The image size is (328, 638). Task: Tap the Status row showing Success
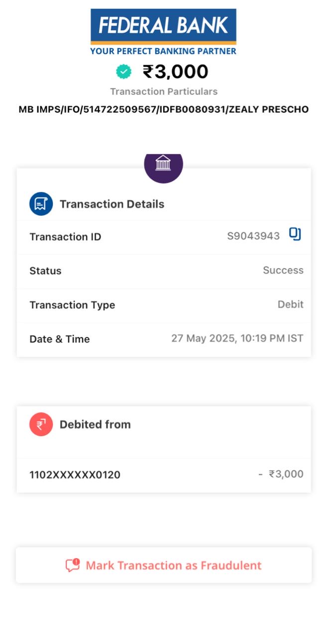tap(163, 271)
